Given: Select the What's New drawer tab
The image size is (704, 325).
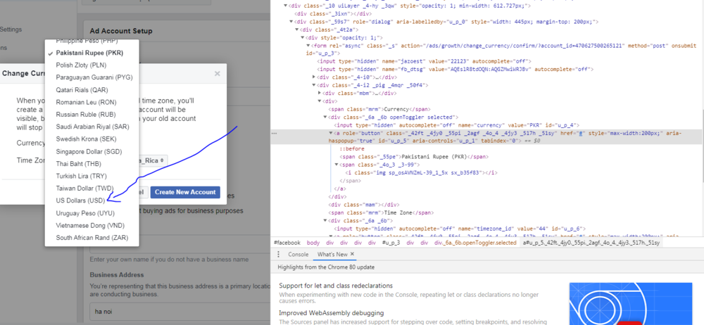Looking at the screenshot, I should pyautogui.click(x=332, y=254).
